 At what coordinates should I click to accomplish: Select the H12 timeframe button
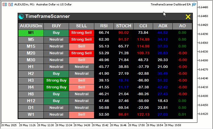click(x=31, y=101)
